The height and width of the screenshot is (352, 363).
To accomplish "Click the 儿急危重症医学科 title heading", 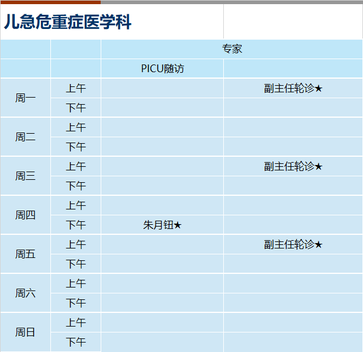I will click(68, 22).
